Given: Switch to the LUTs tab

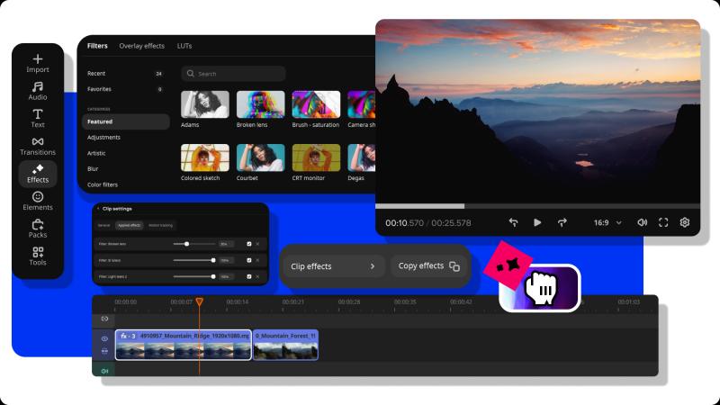Looking at the screenshot, I should click(x=184, y=46).
